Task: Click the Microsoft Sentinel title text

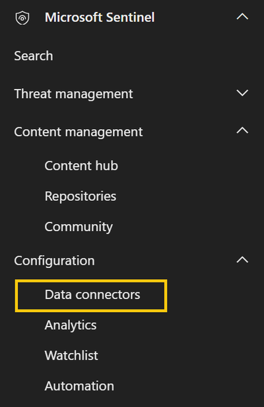Action: 100,17
